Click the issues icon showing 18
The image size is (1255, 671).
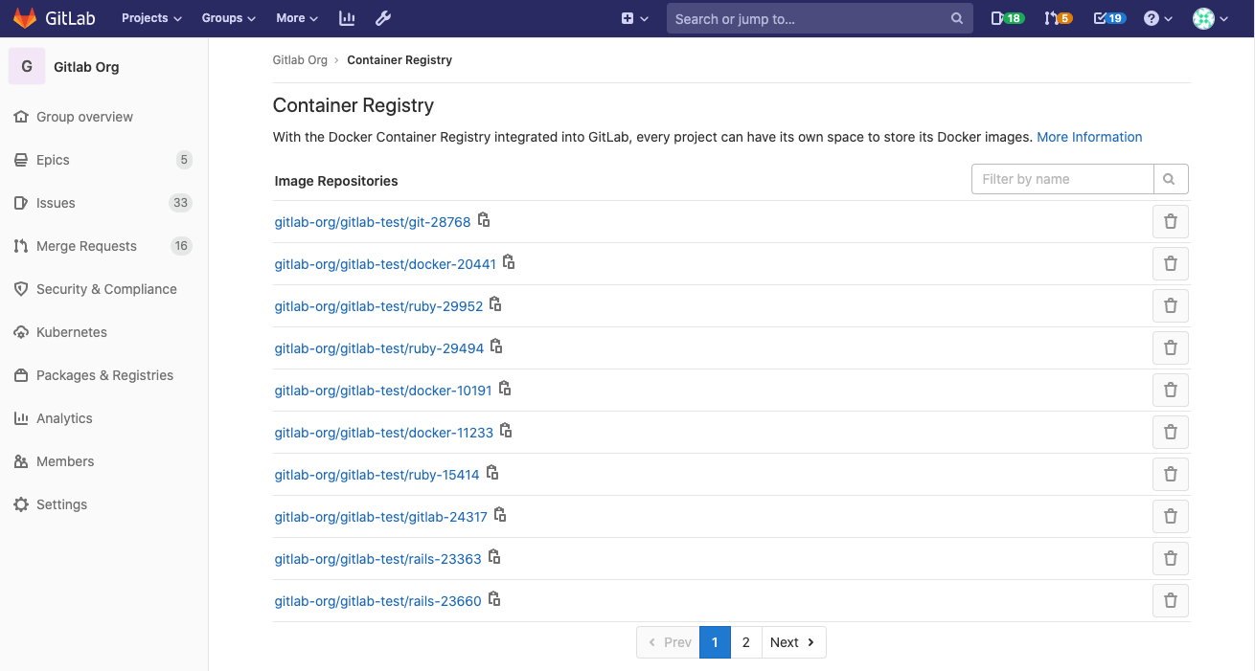click(x=1006, y=17)
